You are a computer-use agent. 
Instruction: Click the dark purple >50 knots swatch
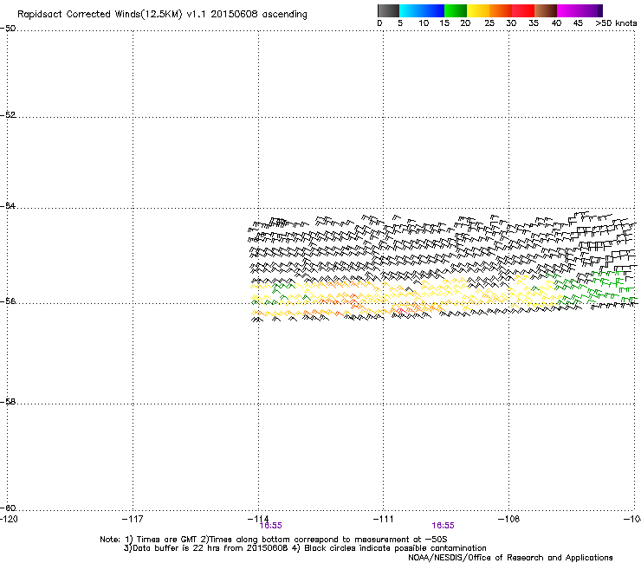point(600,10)
